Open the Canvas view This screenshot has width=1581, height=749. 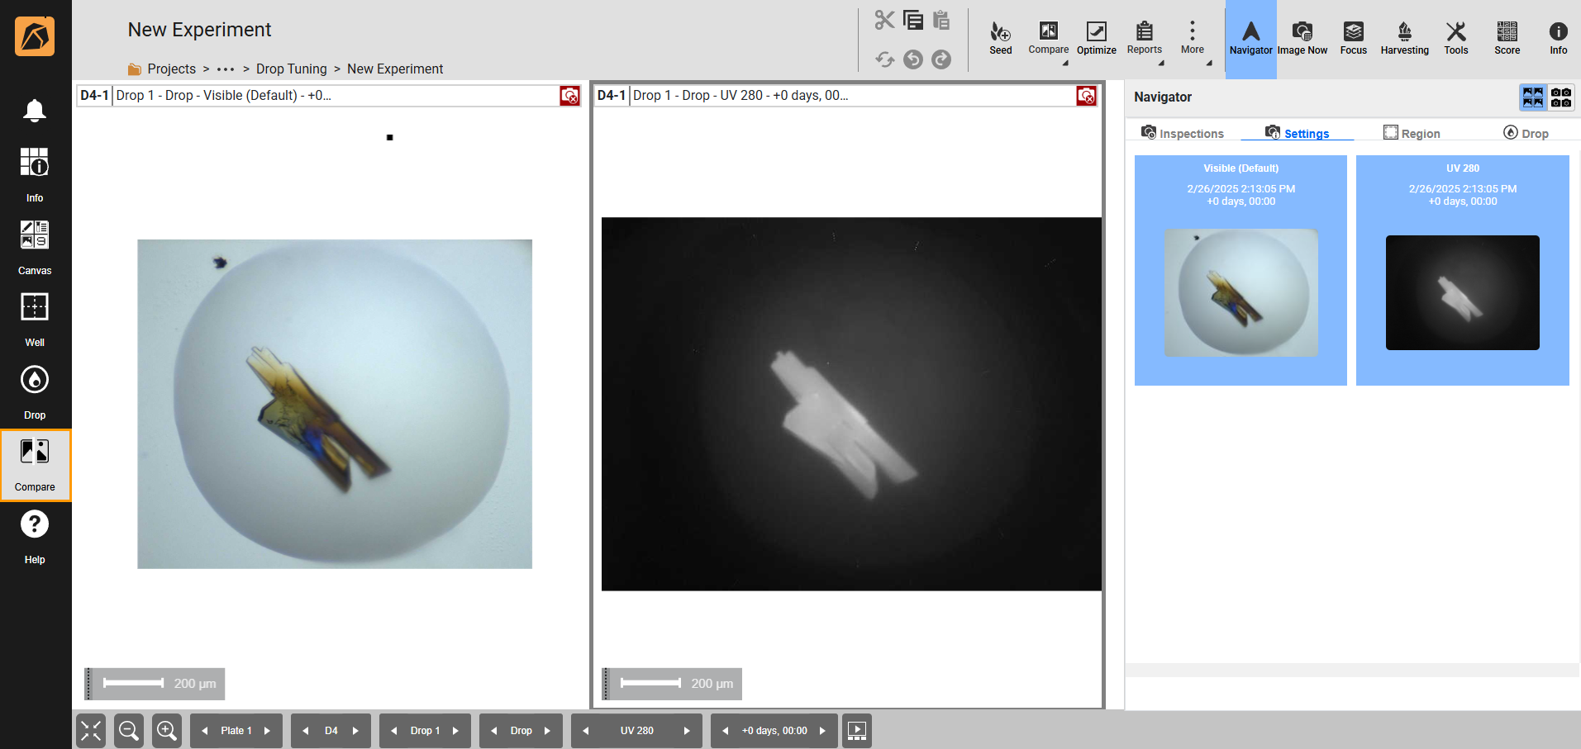[x=35, y=247]
